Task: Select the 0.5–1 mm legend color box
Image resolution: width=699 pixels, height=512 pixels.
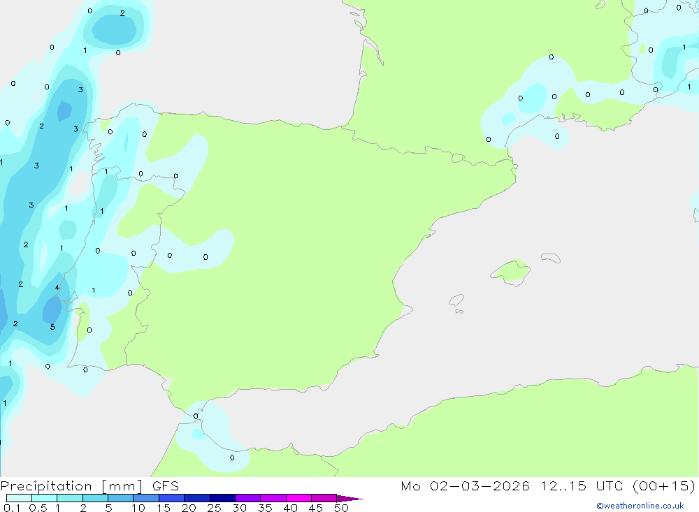Action: coord(45,498)
